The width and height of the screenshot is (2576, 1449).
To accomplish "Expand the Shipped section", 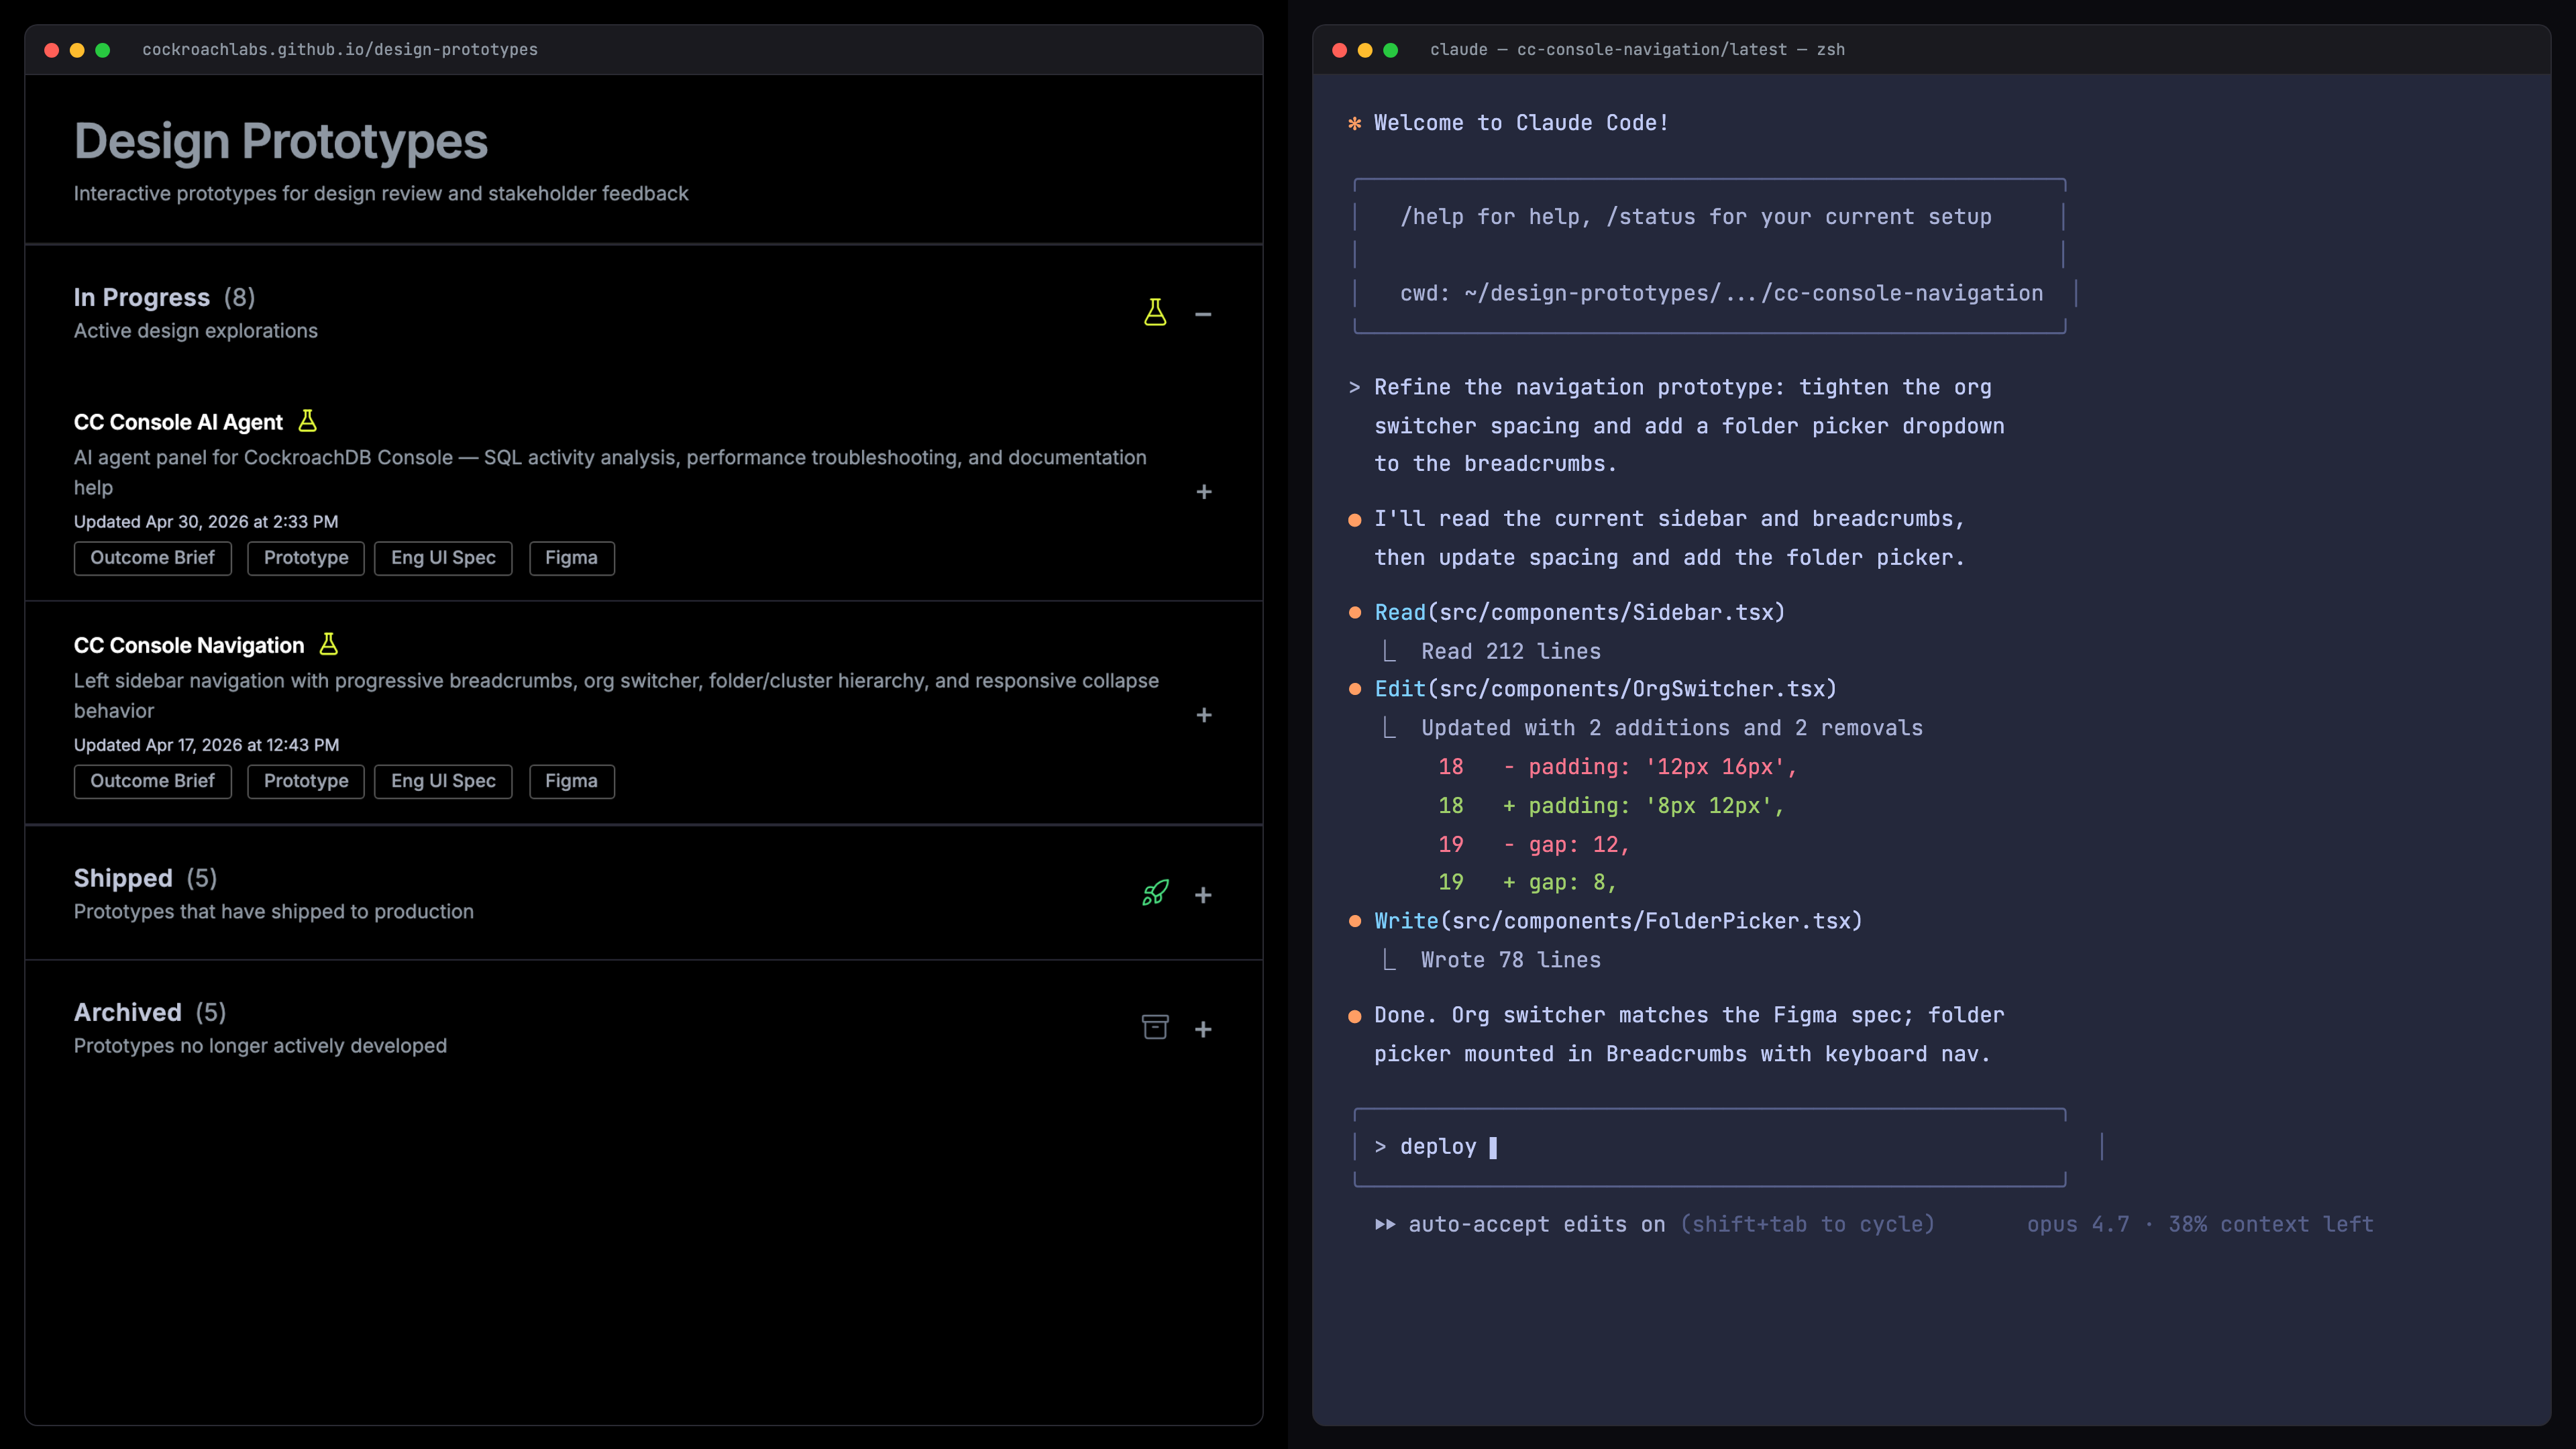I will (x=1203, y=895).
